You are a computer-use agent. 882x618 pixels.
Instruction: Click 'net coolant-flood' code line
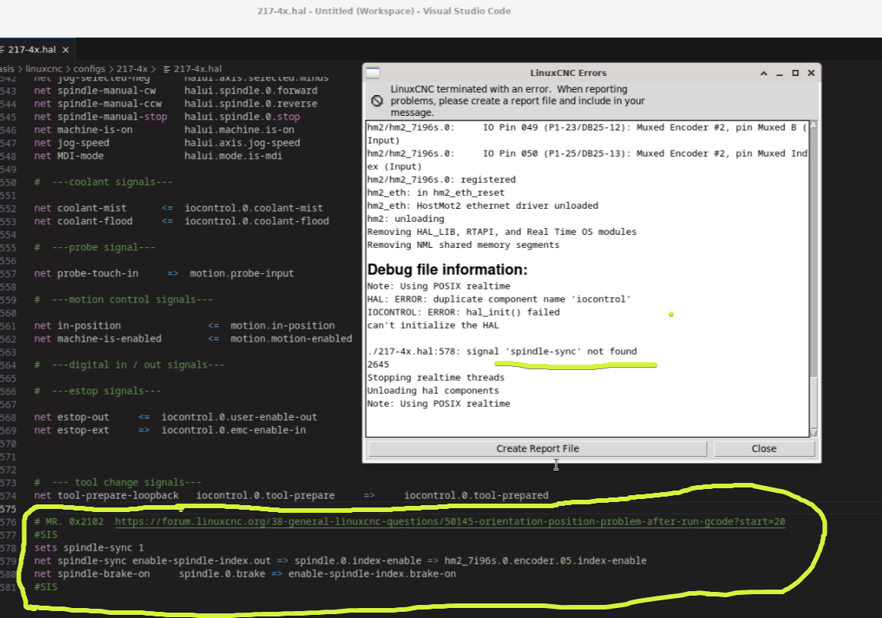(181, 221)
